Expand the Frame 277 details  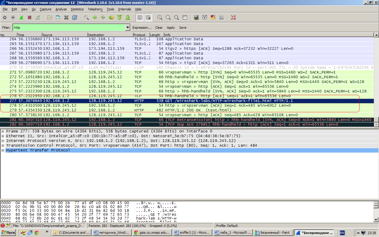[x=3, y=131]
